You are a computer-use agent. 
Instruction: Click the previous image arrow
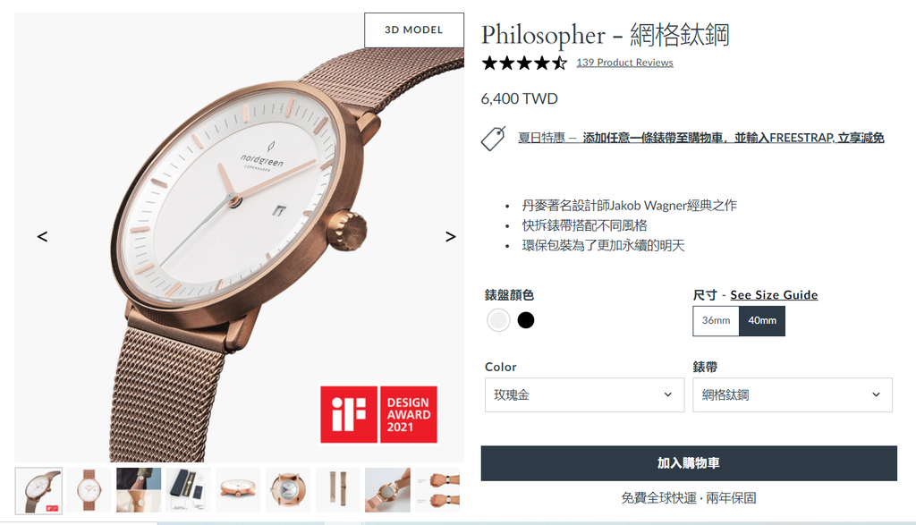point(42,236)
